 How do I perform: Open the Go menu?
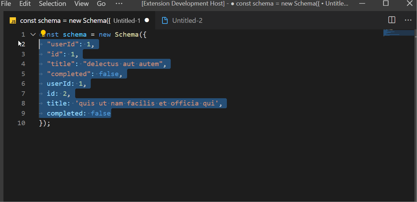pos(101,4)
